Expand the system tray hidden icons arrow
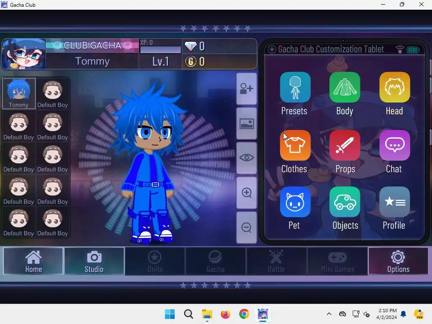 [x=329, y=314]
